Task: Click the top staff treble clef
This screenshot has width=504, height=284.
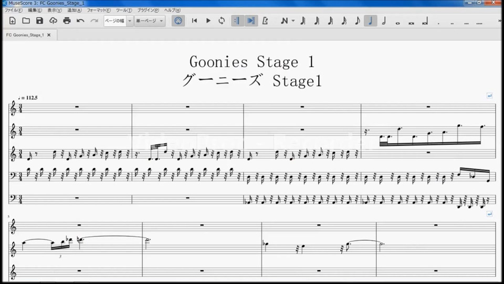Action: [x=13, y=108]
